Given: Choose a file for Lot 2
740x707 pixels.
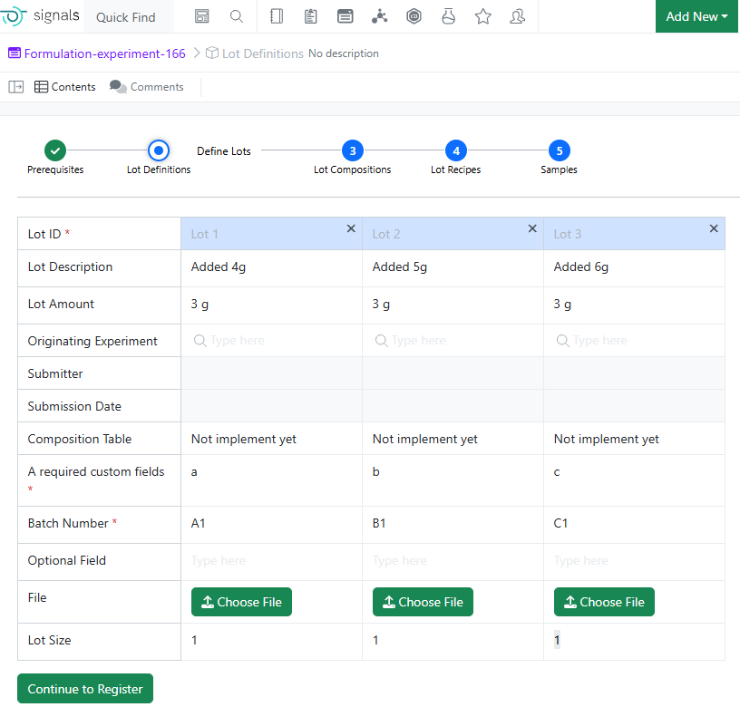Looking at the screenshot, I should (x=423, y=602).
